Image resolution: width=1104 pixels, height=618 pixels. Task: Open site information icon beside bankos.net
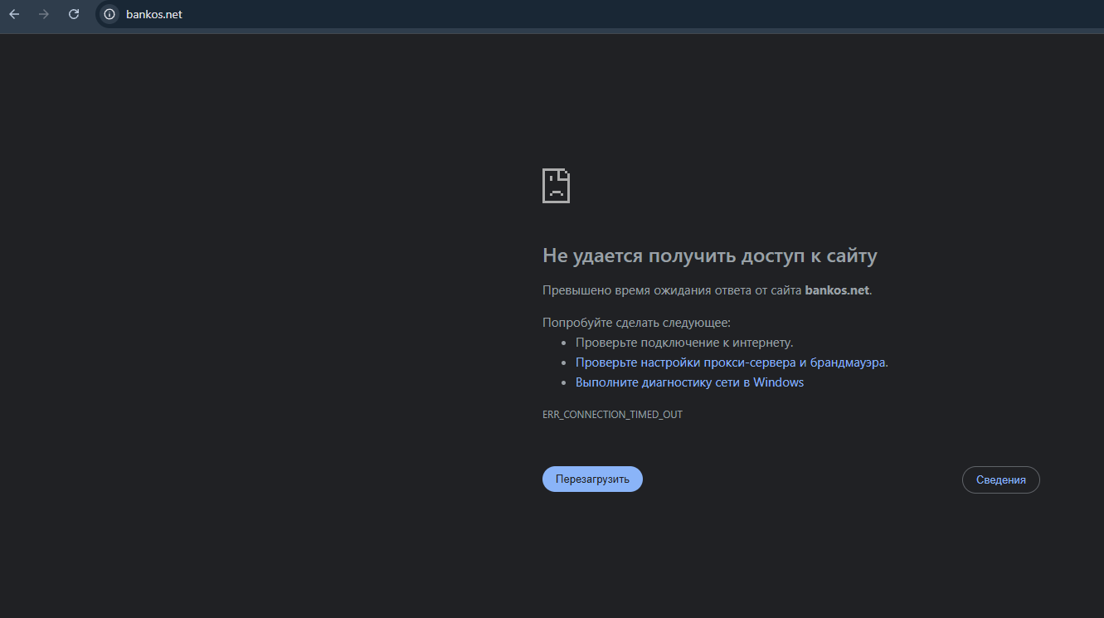[x=109, y=14]
